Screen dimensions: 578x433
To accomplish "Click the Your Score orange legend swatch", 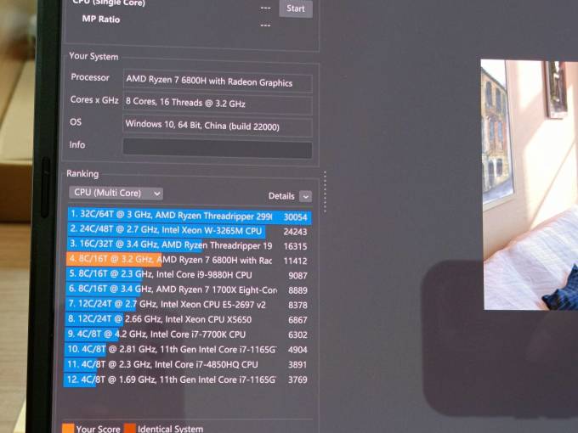I will [x=68, y=428].
